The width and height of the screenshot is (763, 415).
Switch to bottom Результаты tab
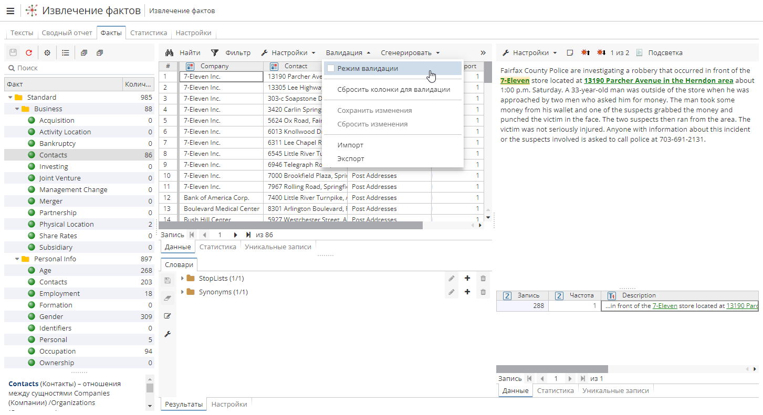point(184,405)
